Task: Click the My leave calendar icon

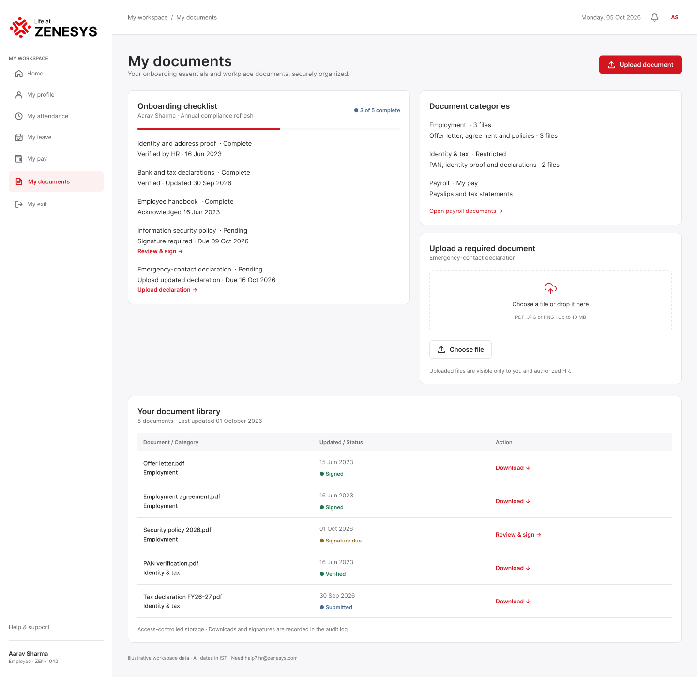Action: pos(19,137)
